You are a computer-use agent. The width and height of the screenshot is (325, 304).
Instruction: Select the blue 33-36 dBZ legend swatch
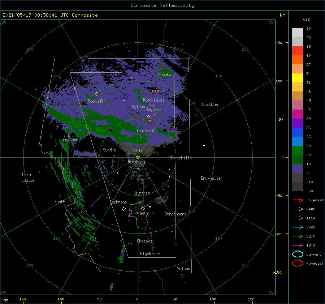click(x=298, y=132)
